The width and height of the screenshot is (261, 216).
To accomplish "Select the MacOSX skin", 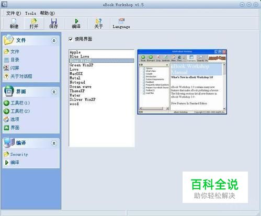I will pos(76,74).
